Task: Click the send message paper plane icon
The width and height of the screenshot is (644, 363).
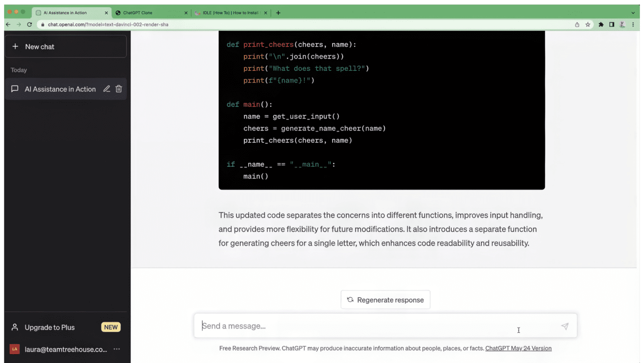Action: [x=565, y=326]
